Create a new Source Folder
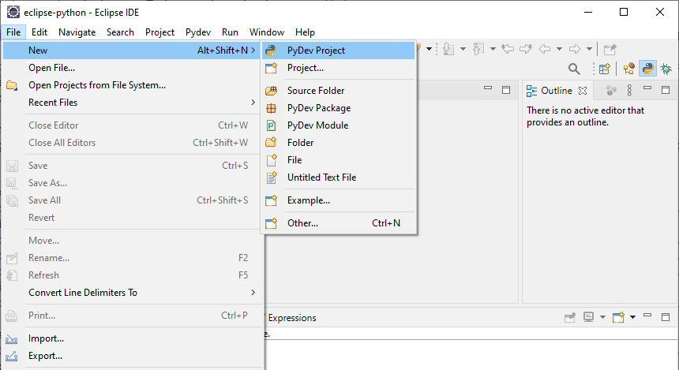Viewport: 679px width, 370px height. click(x=338, y=91)
